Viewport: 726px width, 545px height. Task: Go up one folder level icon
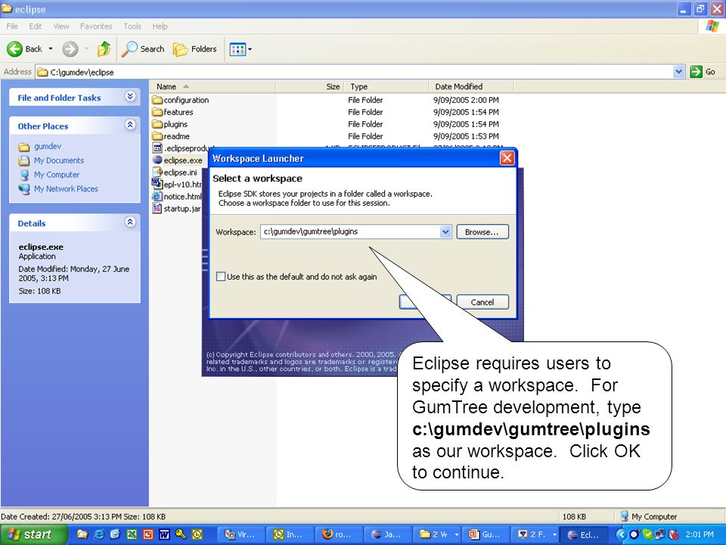(104, 48)
